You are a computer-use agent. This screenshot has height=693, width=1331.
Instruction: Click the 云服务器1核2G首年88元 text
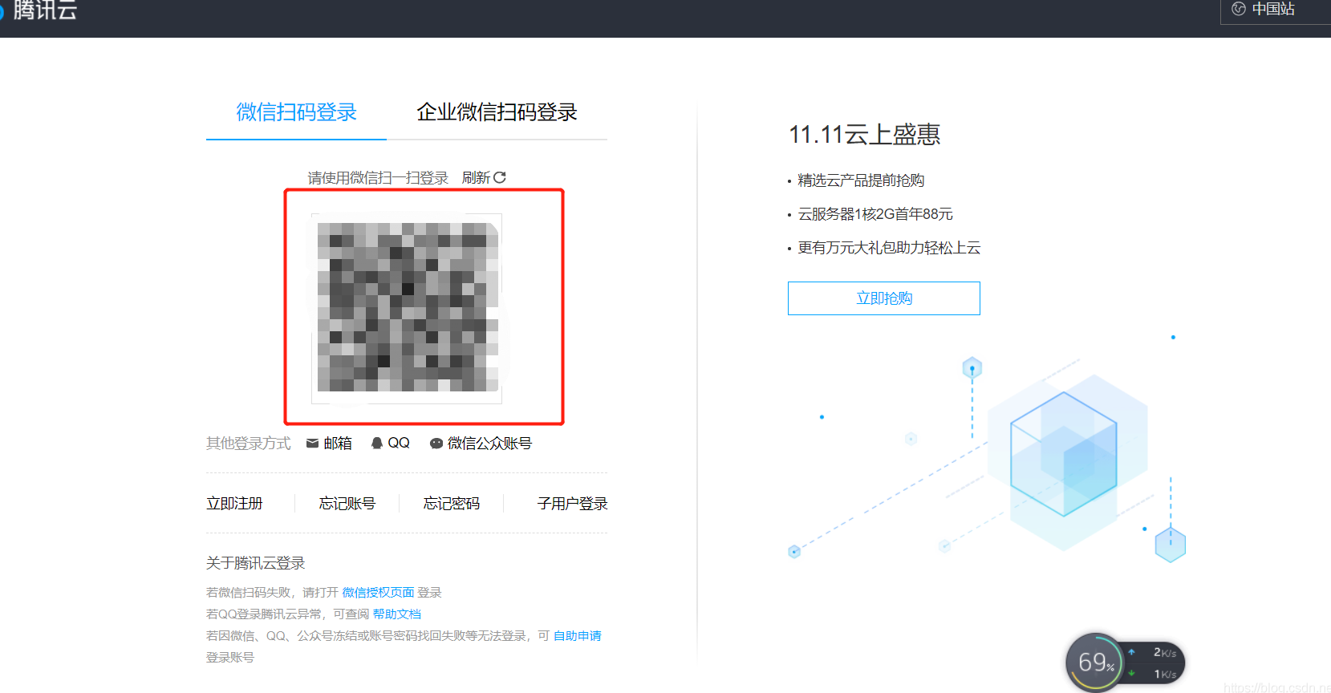pos(875,214)
